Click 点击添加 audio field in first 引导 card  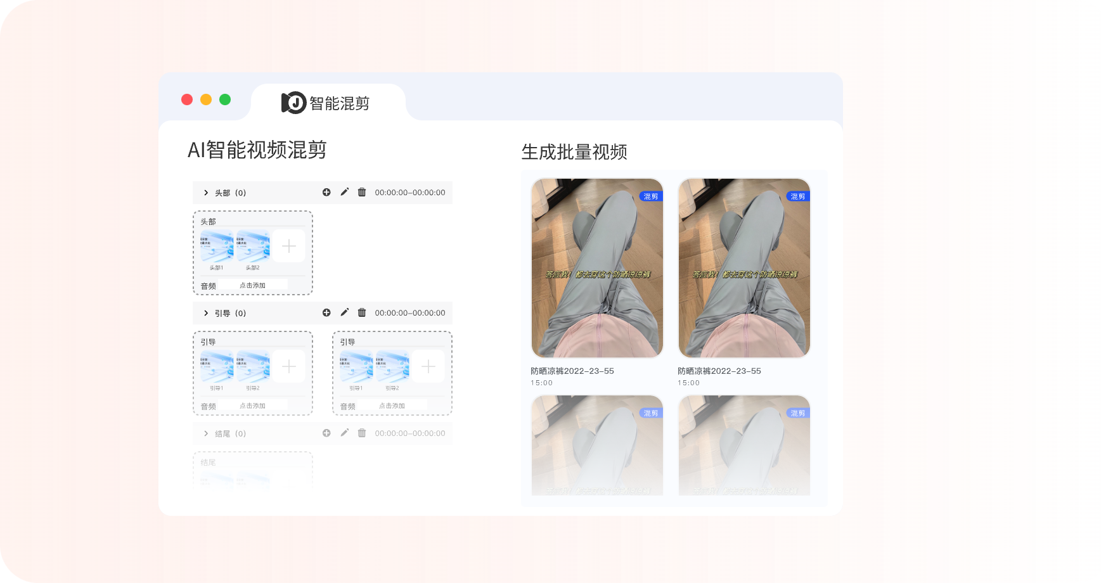tap(252, 406)
